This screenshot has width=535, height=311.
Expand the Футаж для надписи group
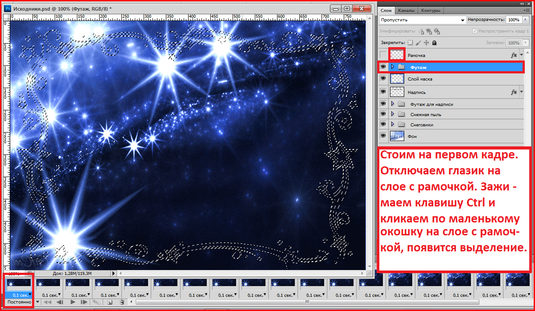[x=392, y=104]
